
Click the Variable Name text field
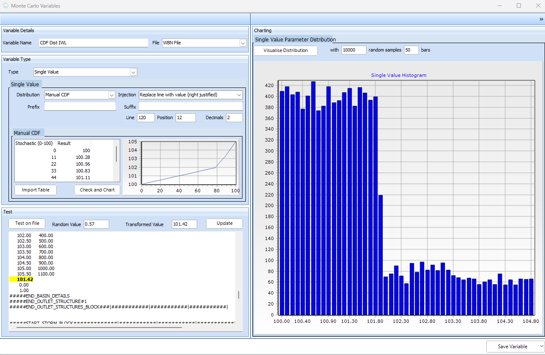tap(93, 43)
